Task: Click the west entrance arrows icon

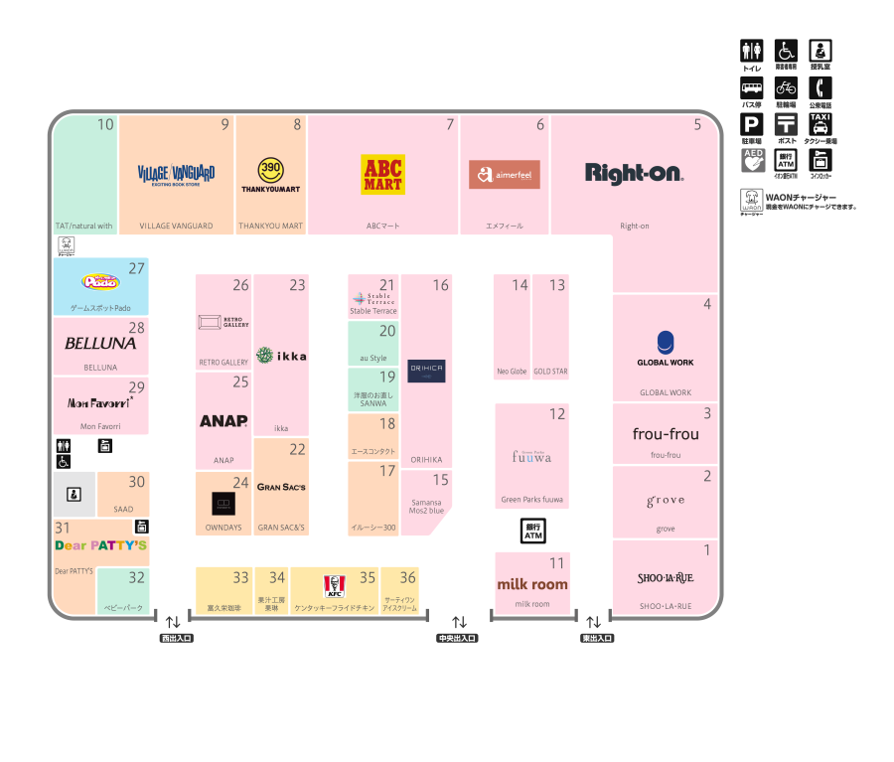Action: click(x=173, y=622)
